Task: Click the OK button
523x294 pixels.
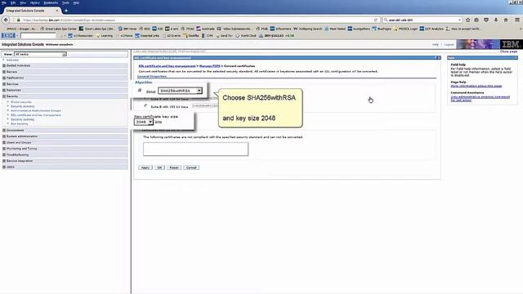Action: (x=160, y=167)
